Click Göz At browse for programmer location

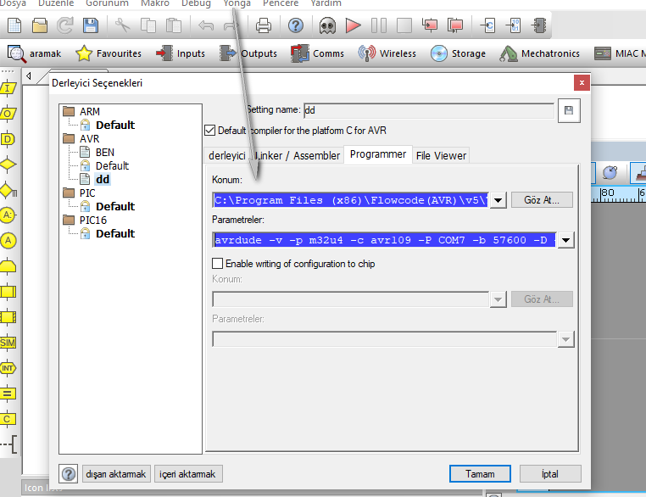(542, 200)
